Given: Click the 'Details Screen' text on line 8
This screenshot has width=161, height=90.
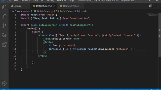Looking at the screenshot, I should point(61,39).
